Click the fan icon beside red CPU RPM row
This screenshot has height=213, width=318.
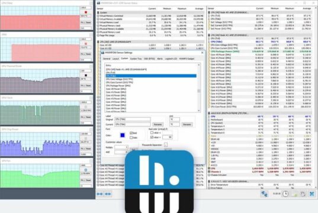pyautogui.click(x=209, y=169)
